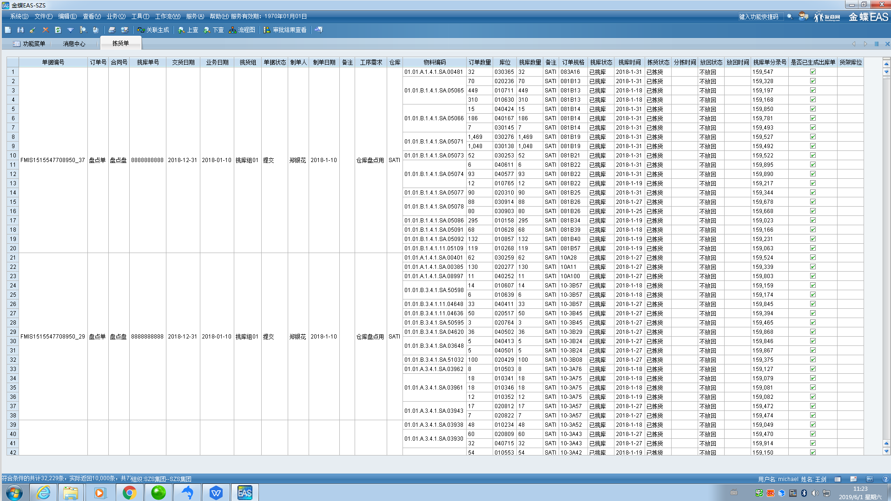Click the Edit brush toolbar icon
The height and width of the screenshot is (501, 891).
[x=33, y=30]
